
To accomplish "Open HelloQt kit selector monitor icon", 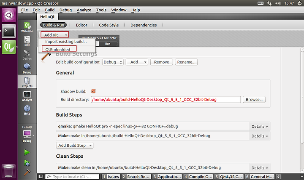I will point(27,134).
